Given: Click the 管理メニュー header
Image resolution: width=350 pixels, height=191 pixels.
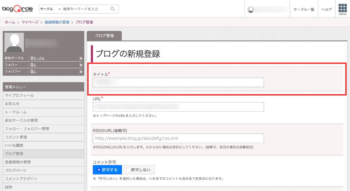Looking at the screenshot, I should [x=43, y=87].
